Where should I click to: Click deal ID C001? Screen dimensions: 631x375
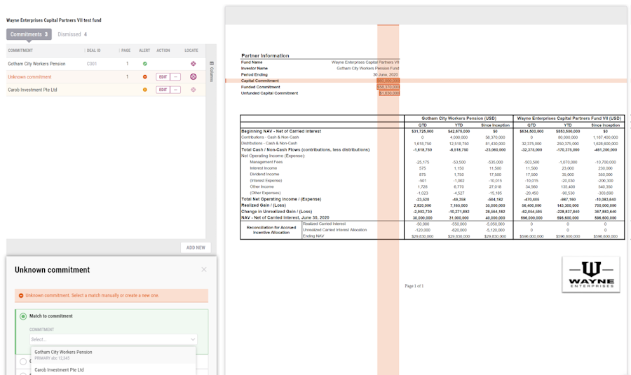92,64
